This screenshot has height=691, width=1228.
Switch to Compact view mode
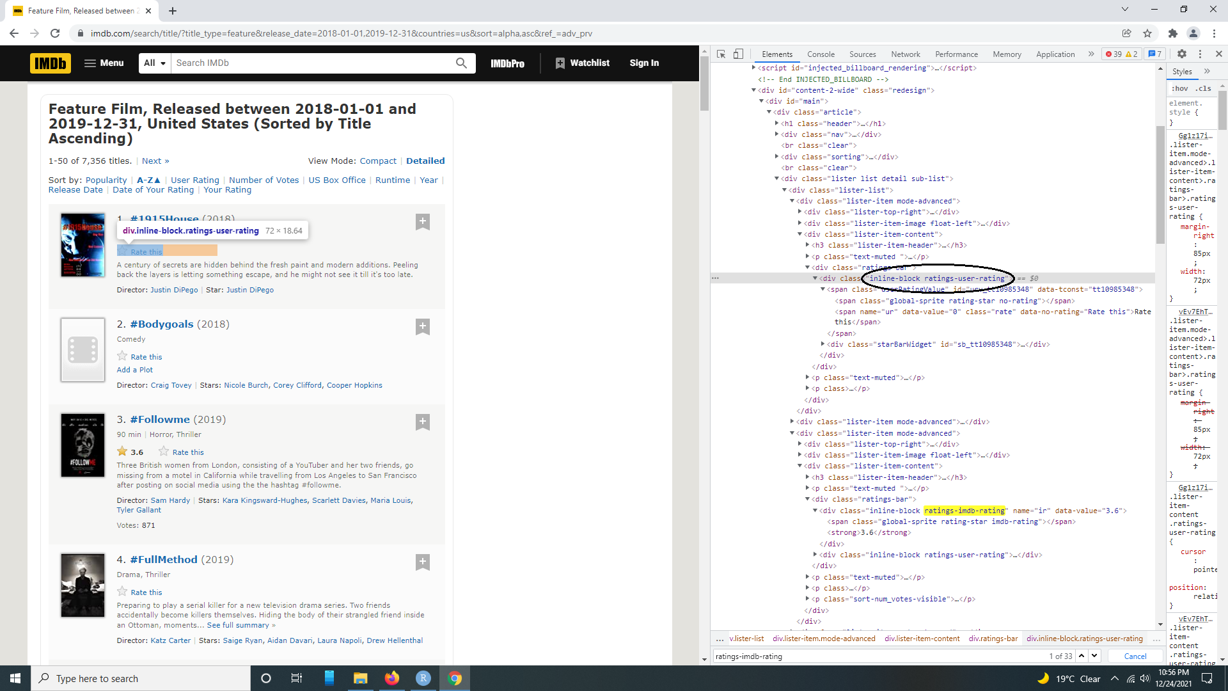point(378,161)
